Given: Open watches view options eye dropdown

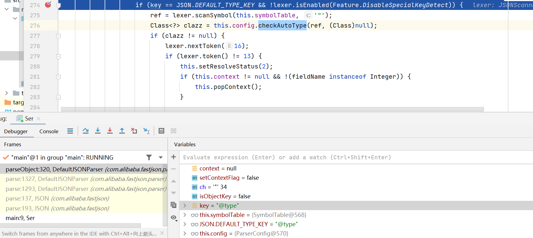Looking at the screenshot, I should [x=174, y=218].
